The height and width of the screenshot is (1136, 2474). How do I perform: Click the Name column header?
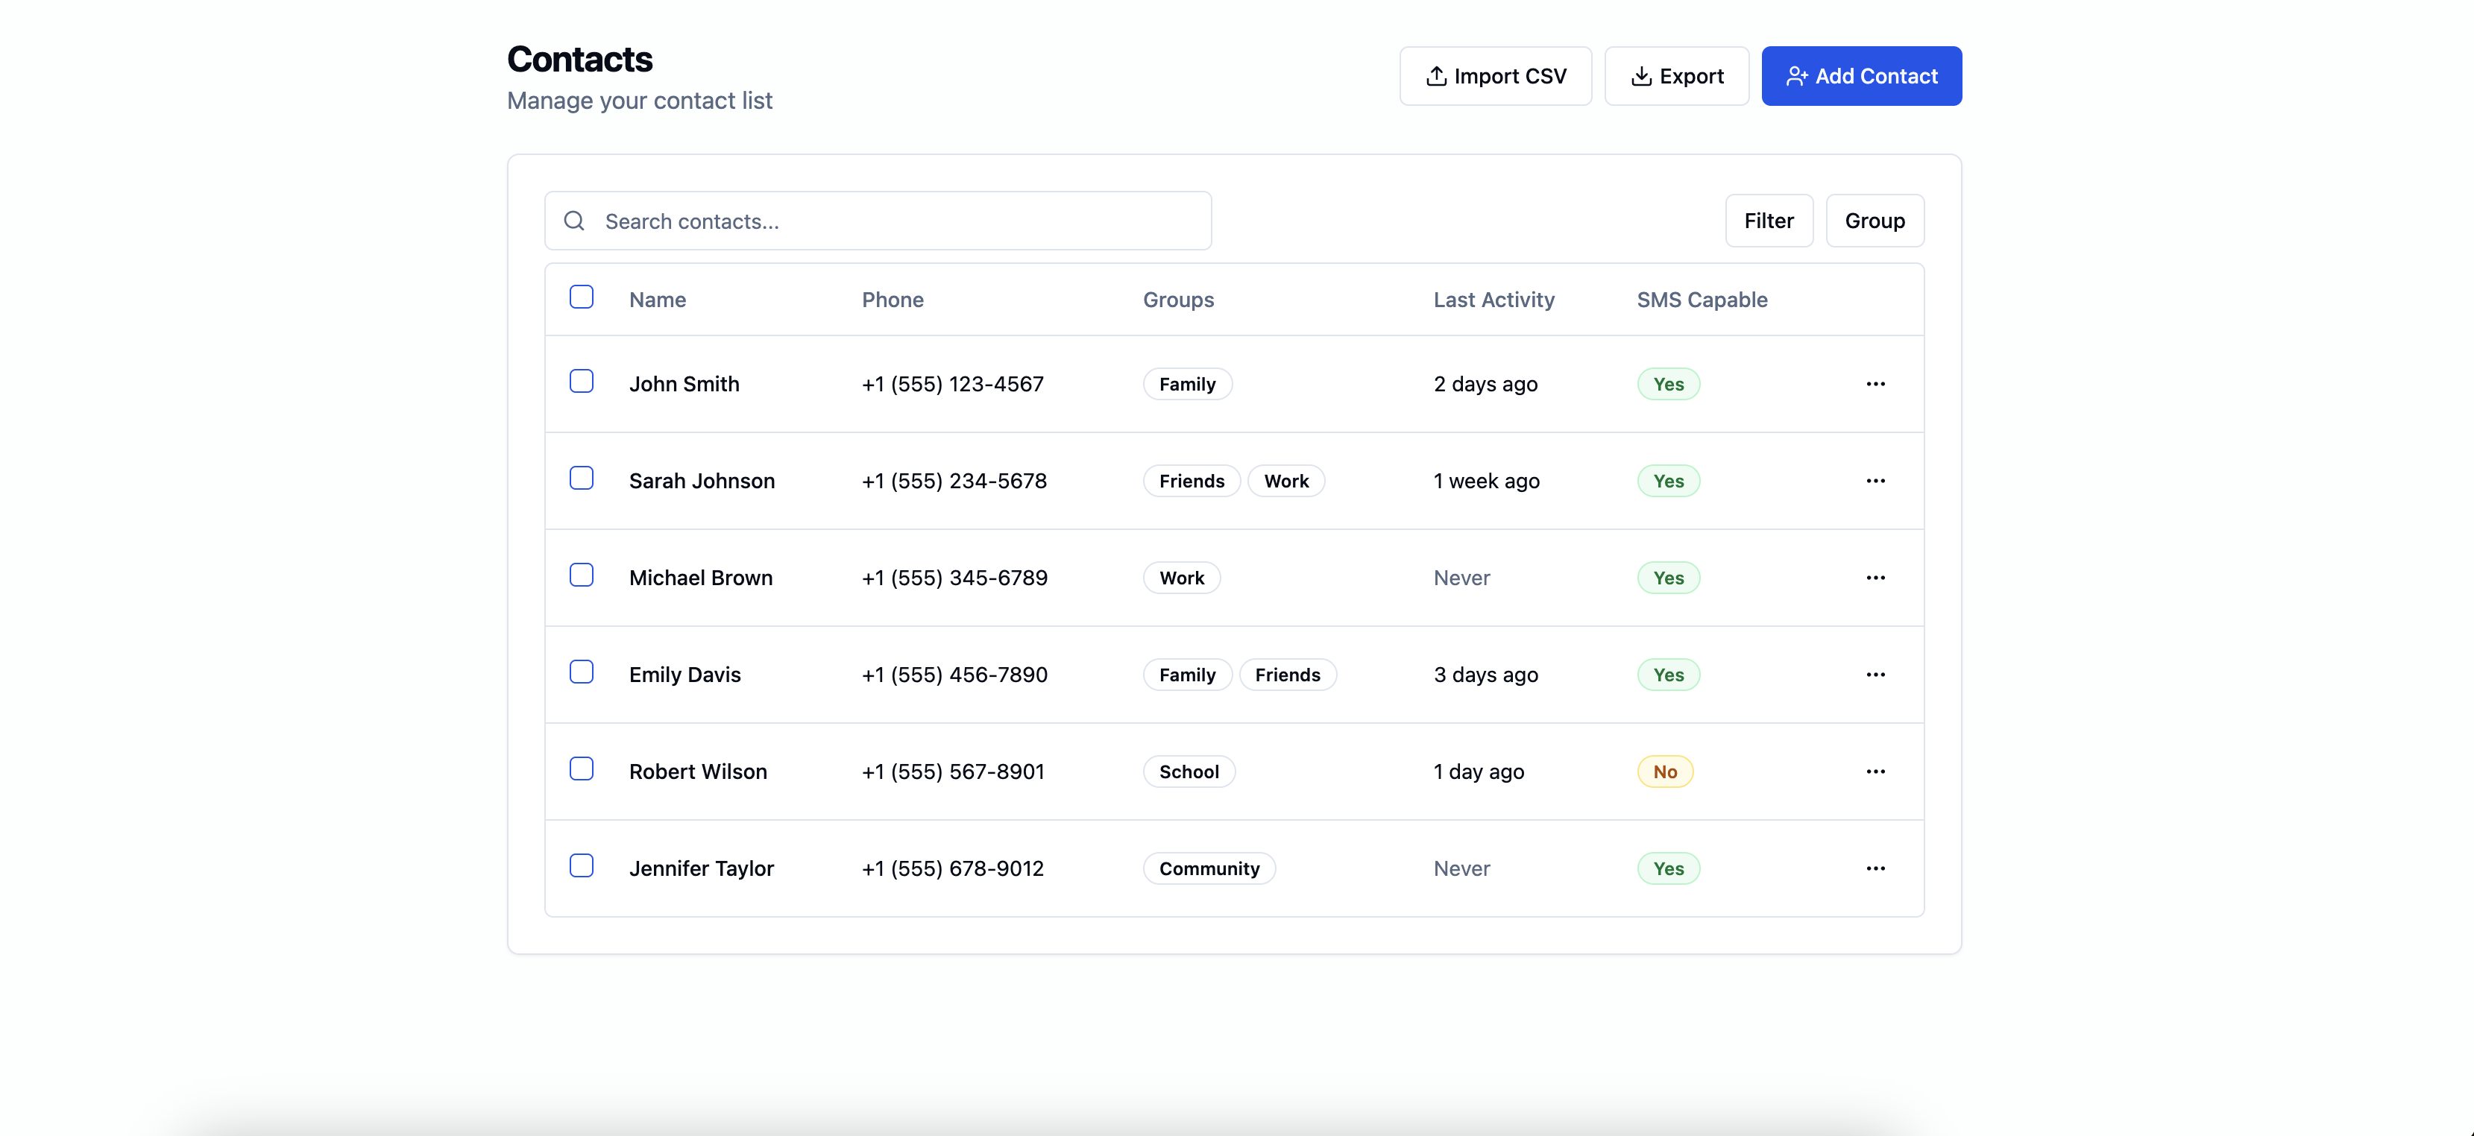(657, 300)
